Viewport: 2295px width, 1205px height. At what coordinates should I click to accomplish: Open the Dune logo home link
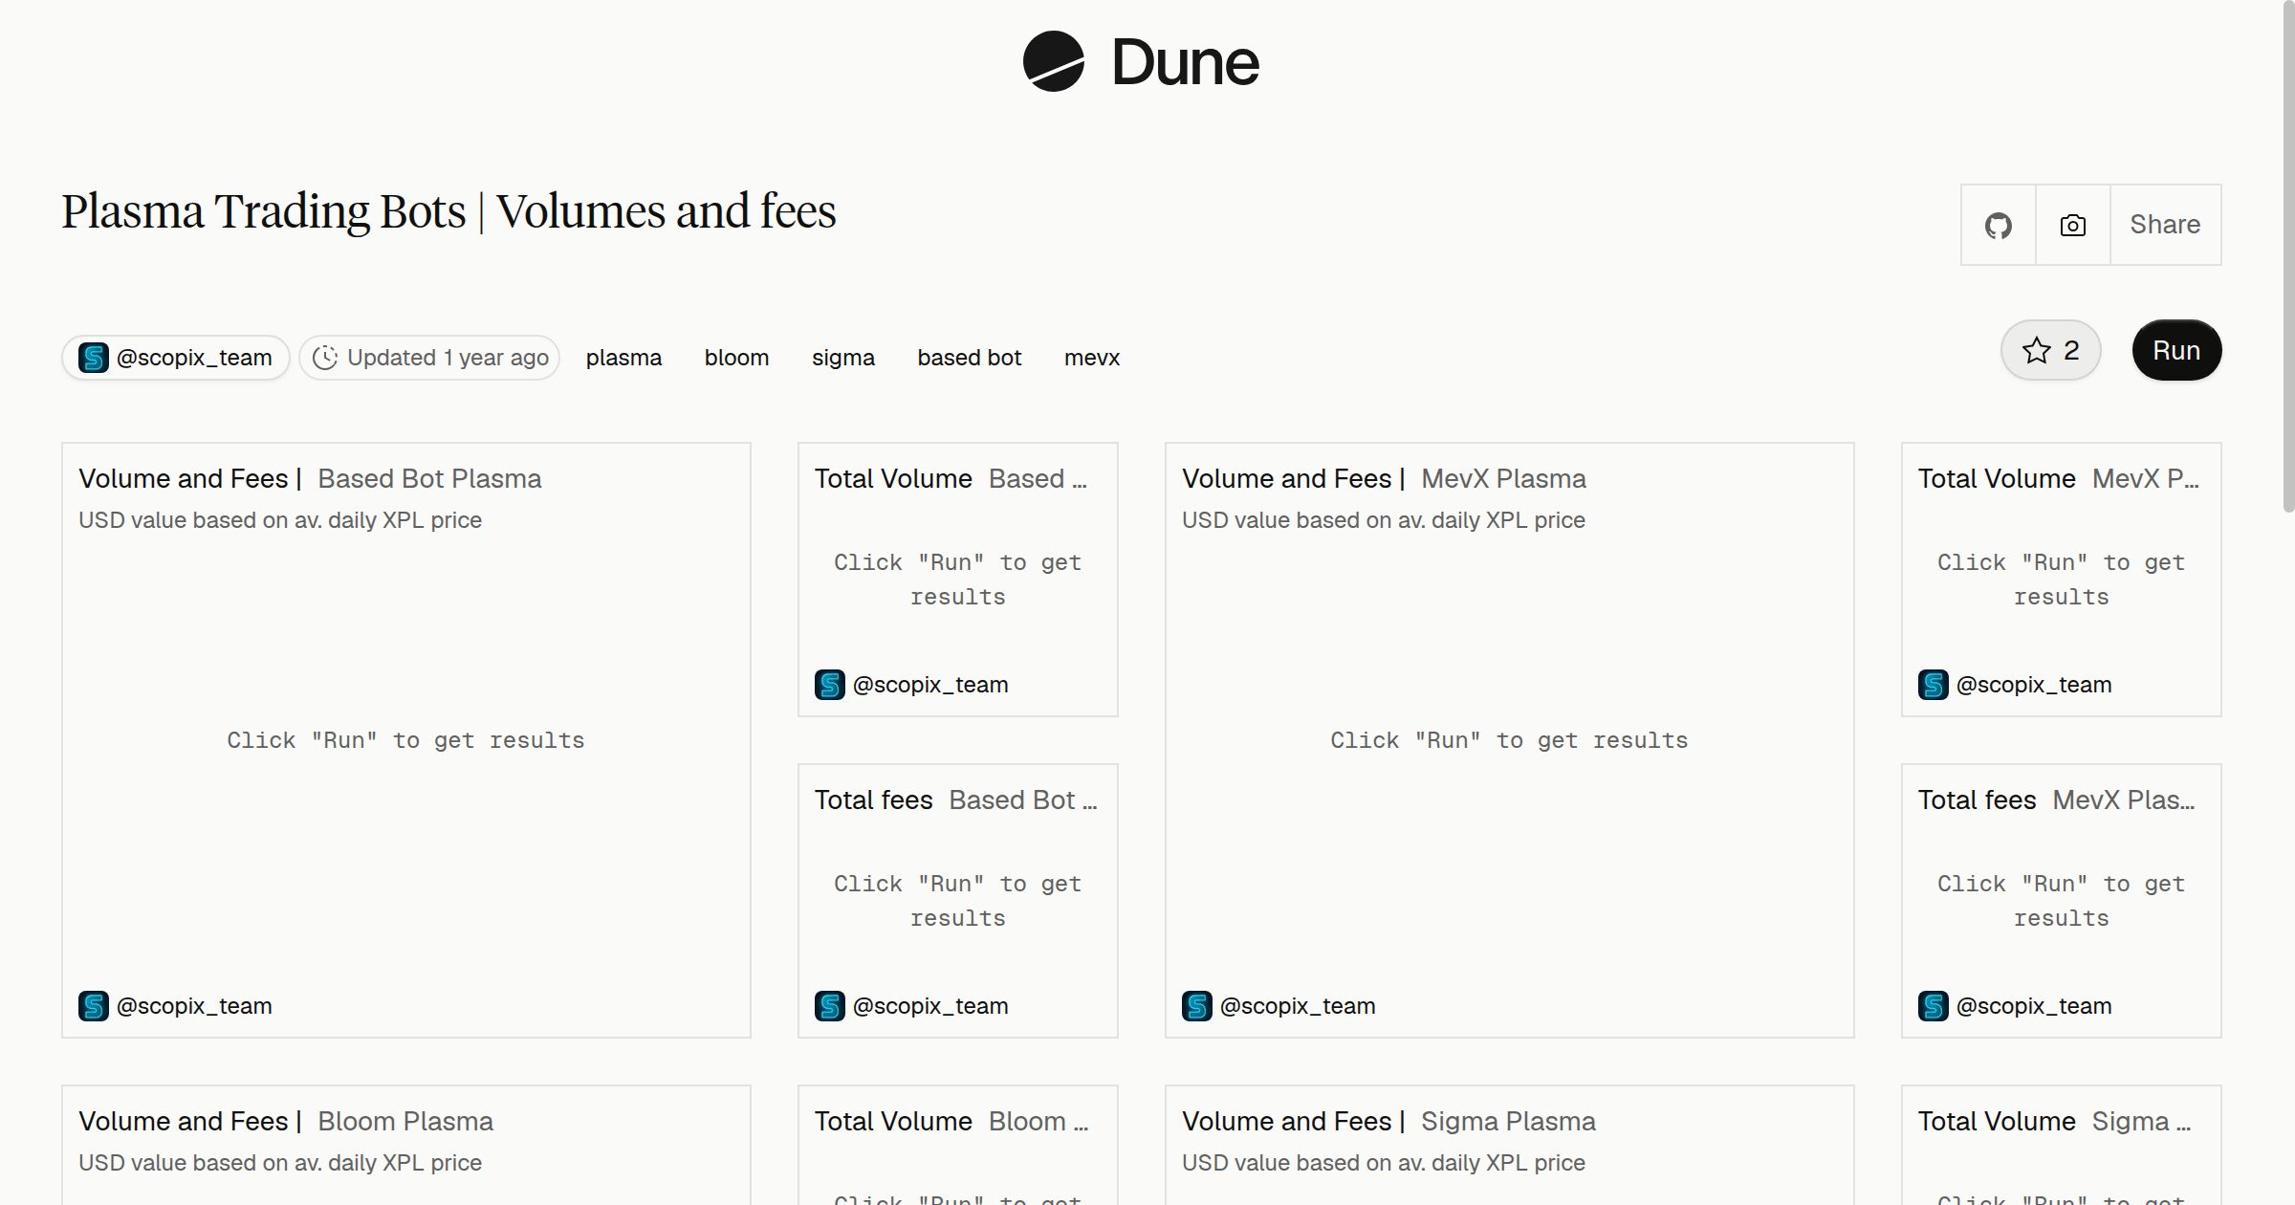pyautogui.click(x=1141, y=62)
